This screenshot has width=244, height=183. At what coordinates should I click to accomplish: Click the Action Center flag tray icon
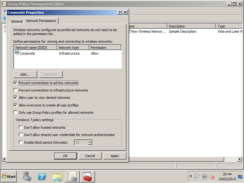197,177
